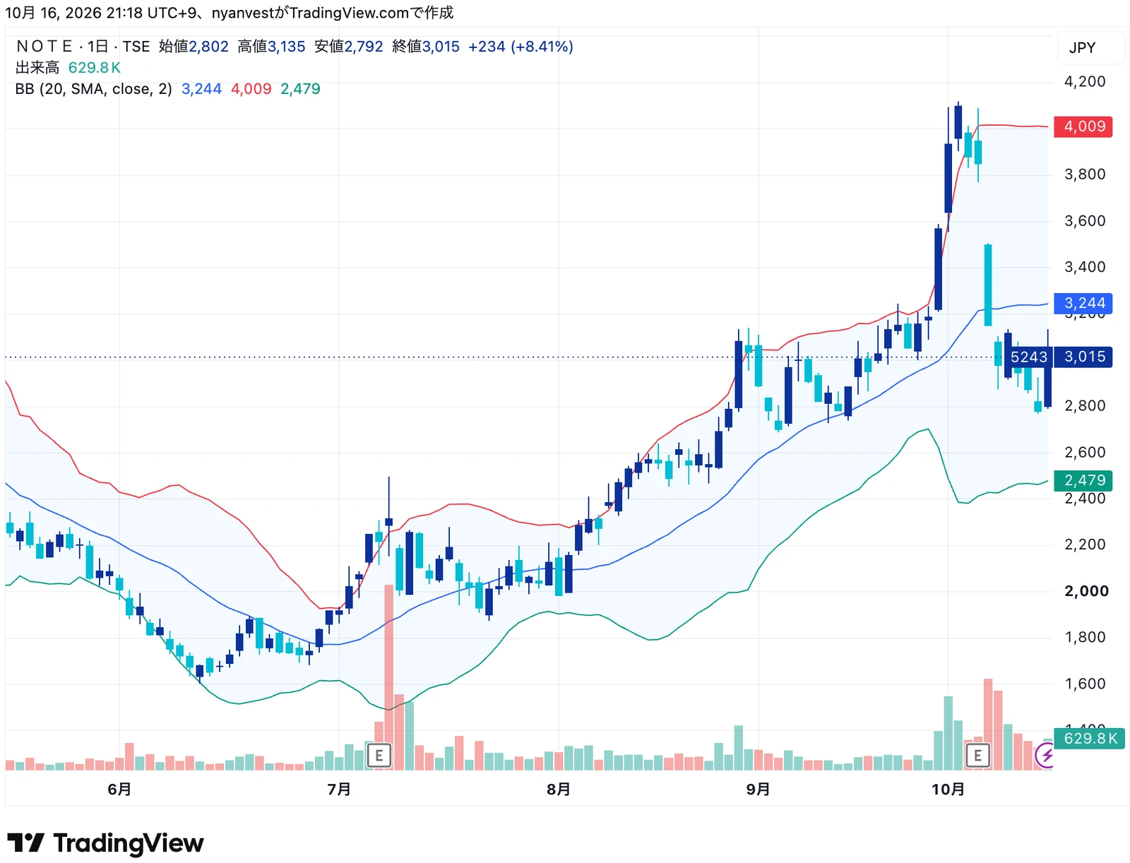Screen dimensions: 1130x863
Task: Click the 3,800 price axis label
Action: point(1085,174)
